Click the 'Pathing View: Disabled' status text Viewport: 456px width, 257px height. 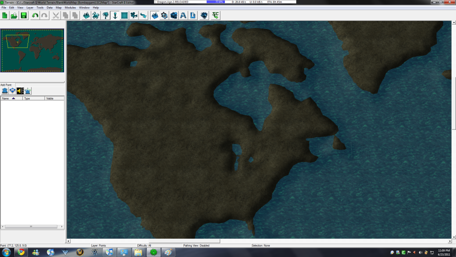tap(196, 246)
